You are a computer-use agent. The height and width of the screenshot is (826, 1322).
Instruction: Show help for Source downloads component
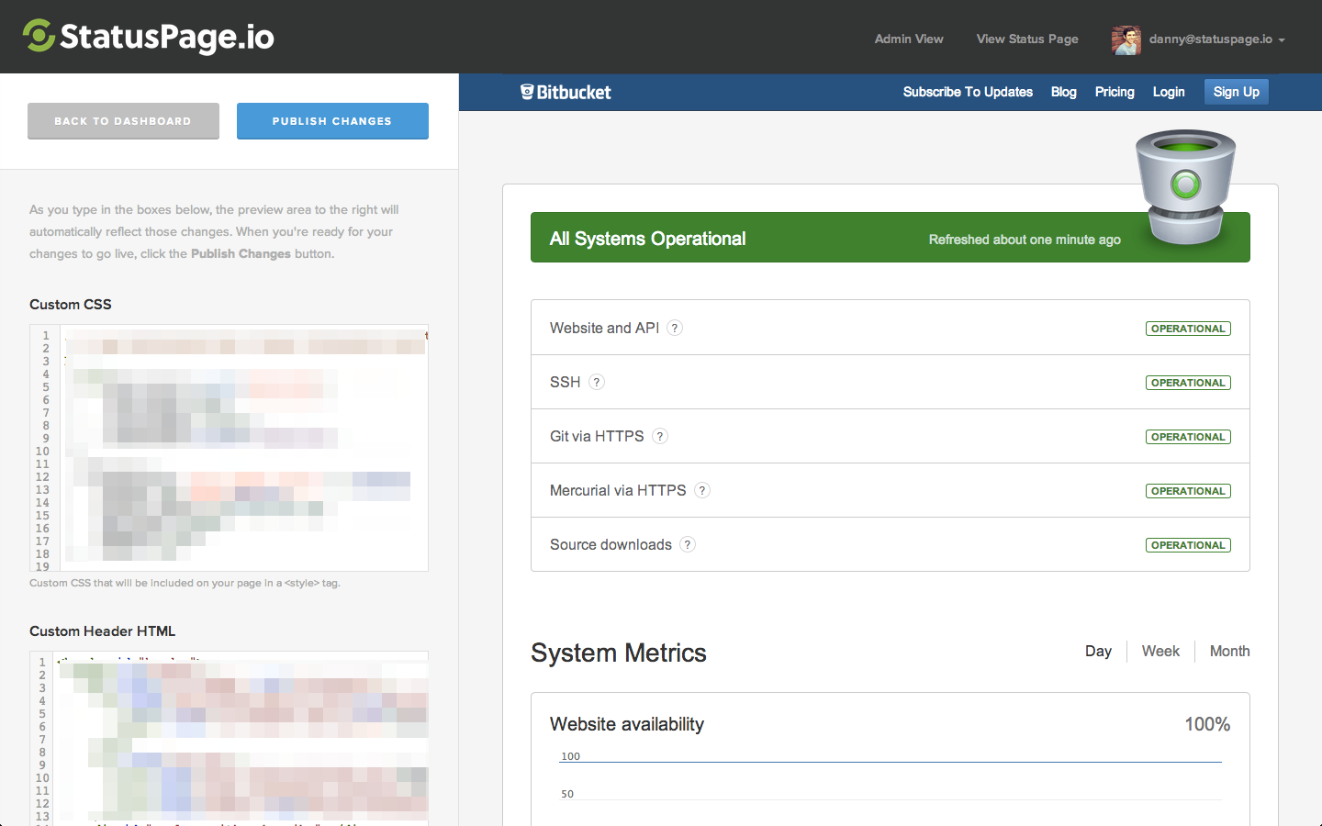pos(688,544)
